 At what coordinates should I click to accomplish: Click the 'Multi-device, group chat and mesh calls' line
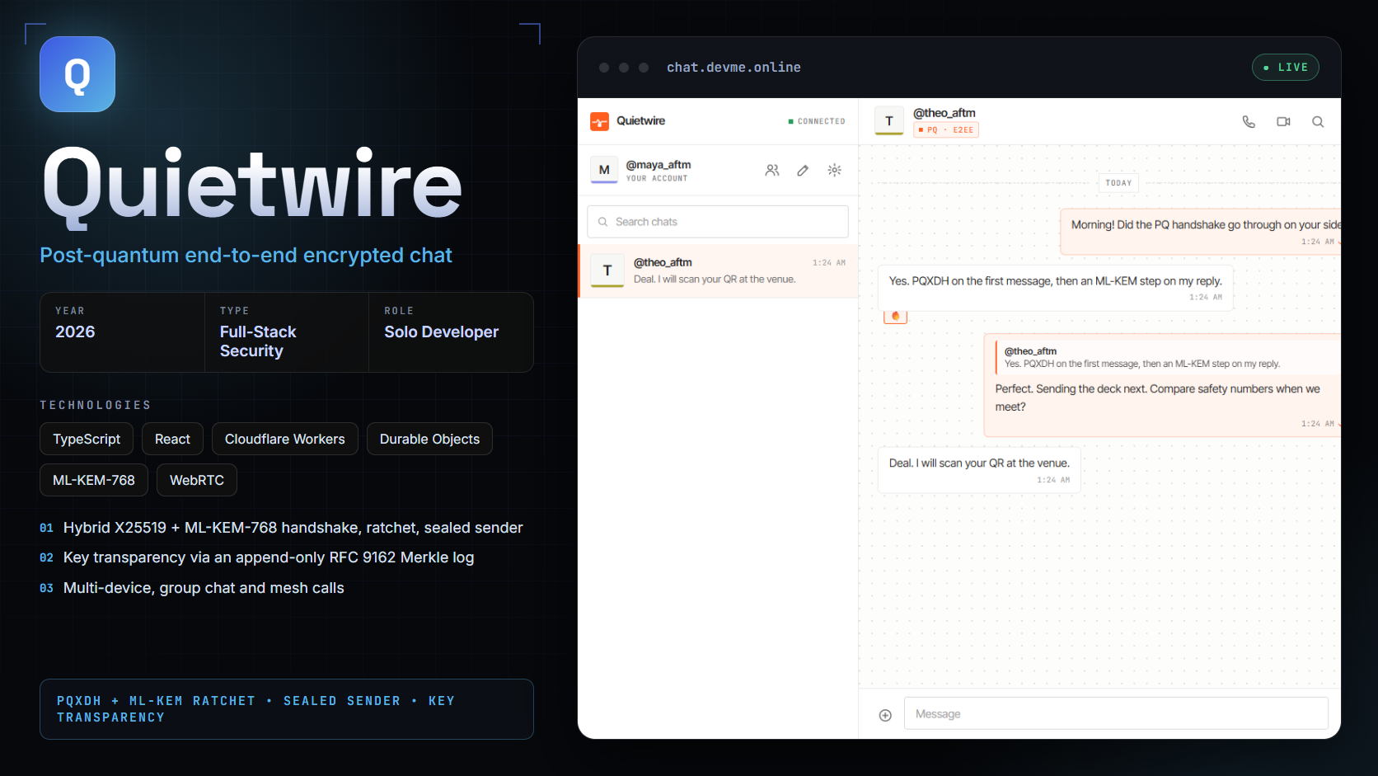(204, 588)
